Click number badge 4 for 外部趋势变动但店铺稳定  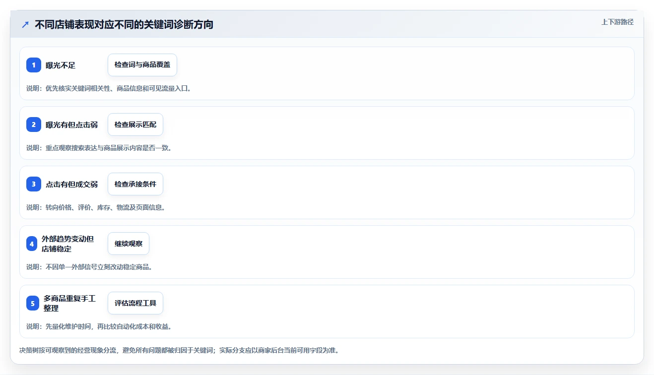click(32, 244)
